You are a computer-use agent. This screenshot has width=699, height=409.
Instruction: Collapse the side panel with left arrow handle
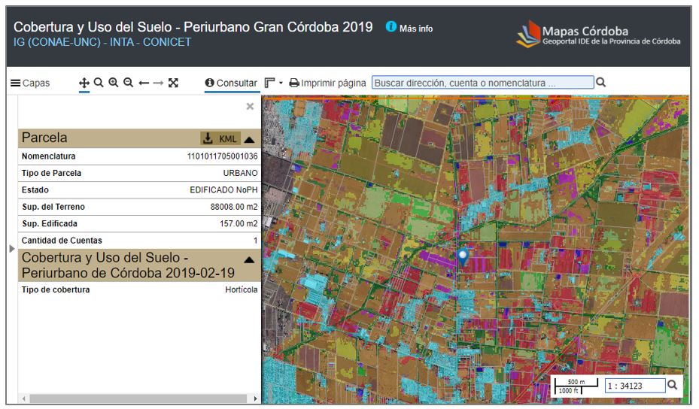[x=12, y=249]
